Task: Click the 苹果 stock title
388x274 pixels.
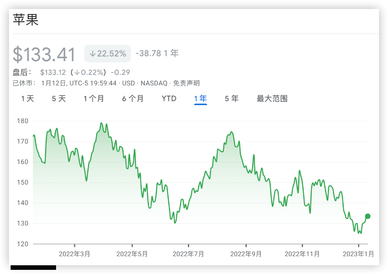Action: 26,20
